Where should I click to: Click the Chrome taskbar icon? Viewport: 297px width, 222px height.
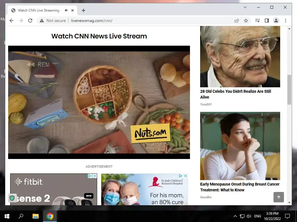50,216
